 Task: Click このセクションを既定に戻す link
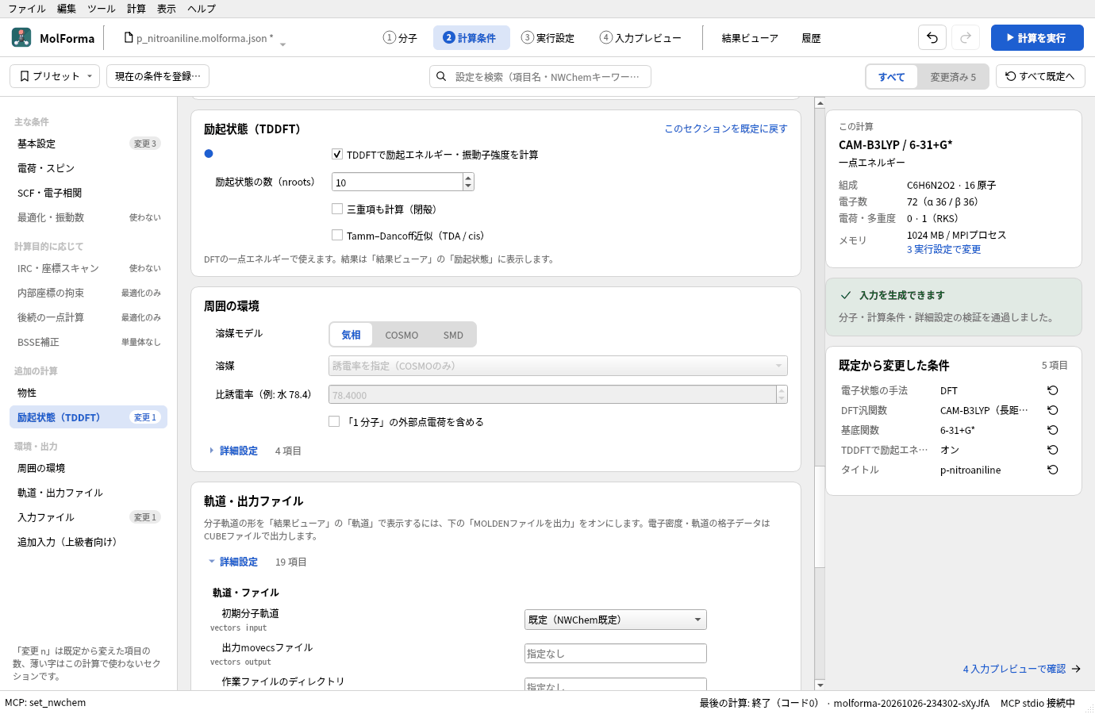(726, 129)
